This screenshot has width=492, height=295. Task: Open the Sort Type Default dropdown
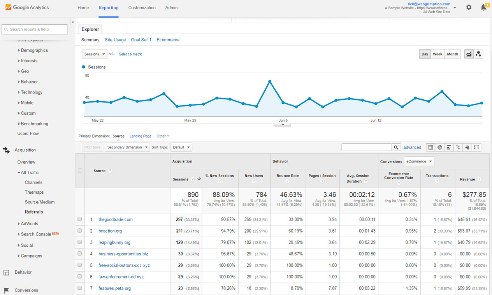click(x=181, y=147)
